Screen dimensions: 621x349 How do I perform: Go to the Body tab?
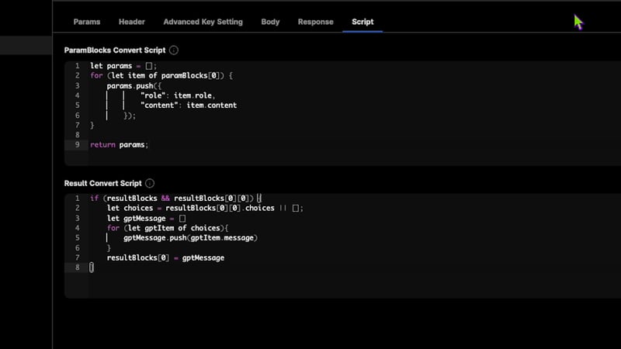(x=270, y=22)
